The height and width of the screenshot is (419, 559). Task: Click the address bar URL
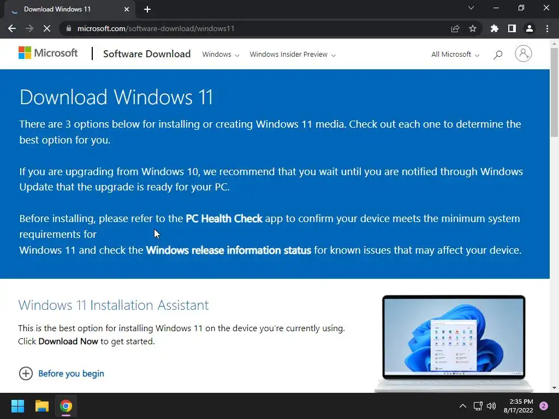click(x=156, y=28)
